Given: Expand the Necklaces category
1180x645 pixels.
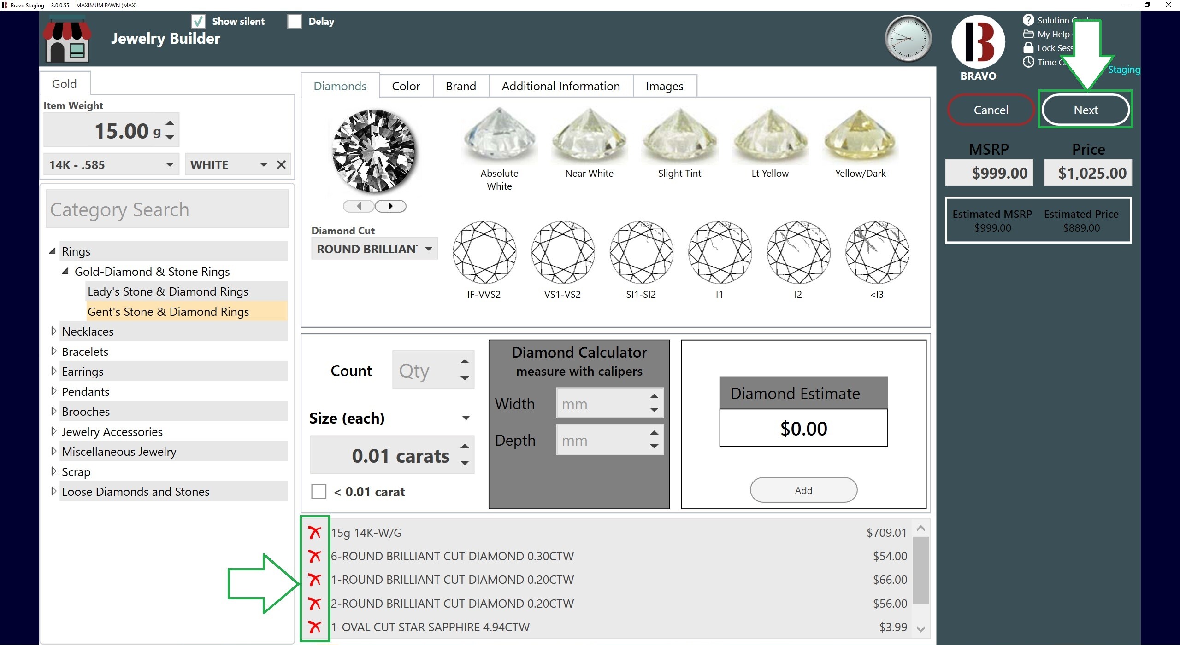Looking at the screenshot, I should tap(53, 331).
